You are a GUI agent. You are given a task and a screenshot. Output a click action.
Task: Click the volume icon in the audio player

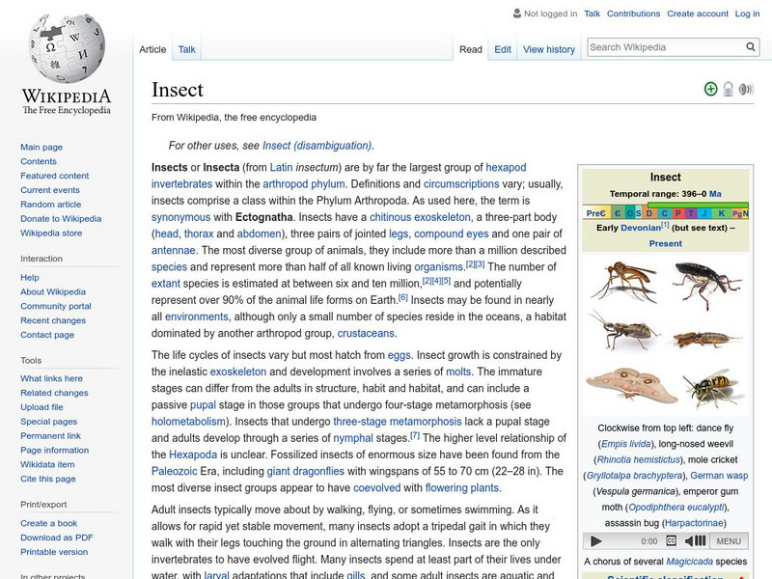[695, 541]
